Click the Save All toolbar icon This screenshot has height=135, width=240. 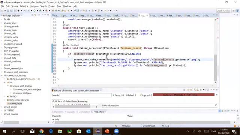click(11, 10)
